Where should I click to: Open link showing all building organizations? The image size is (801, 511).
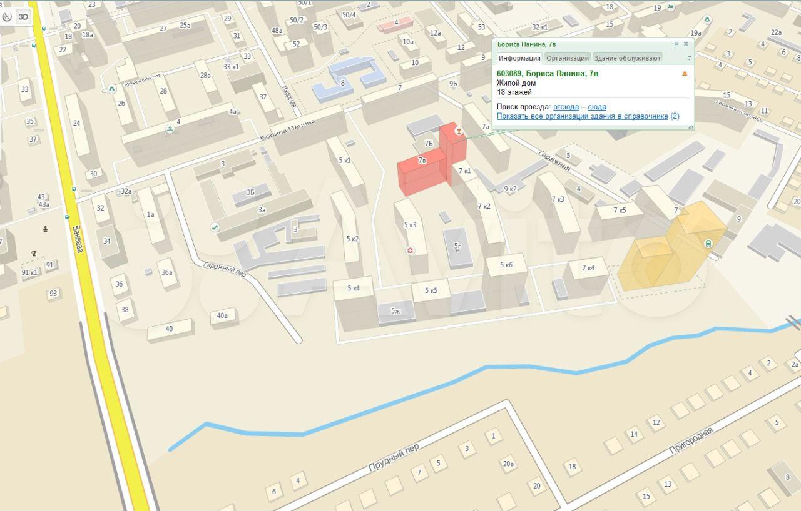tap(582, 116)
